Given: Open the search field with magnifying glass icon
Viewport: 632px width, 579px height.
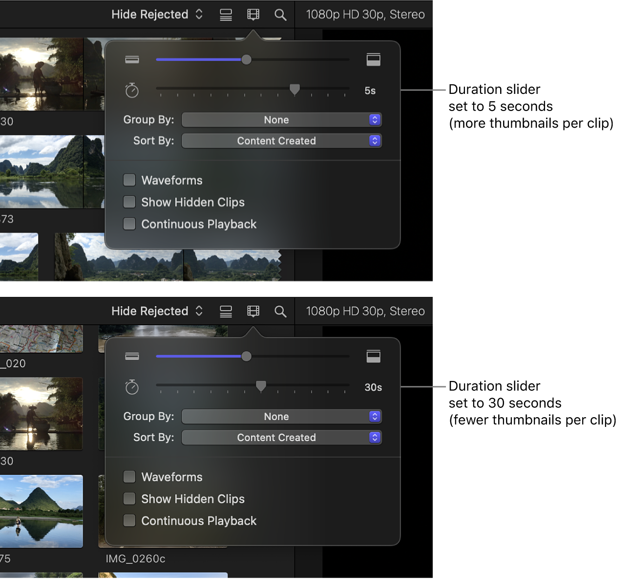Looking at the screenshot, I should coord(281,14).
